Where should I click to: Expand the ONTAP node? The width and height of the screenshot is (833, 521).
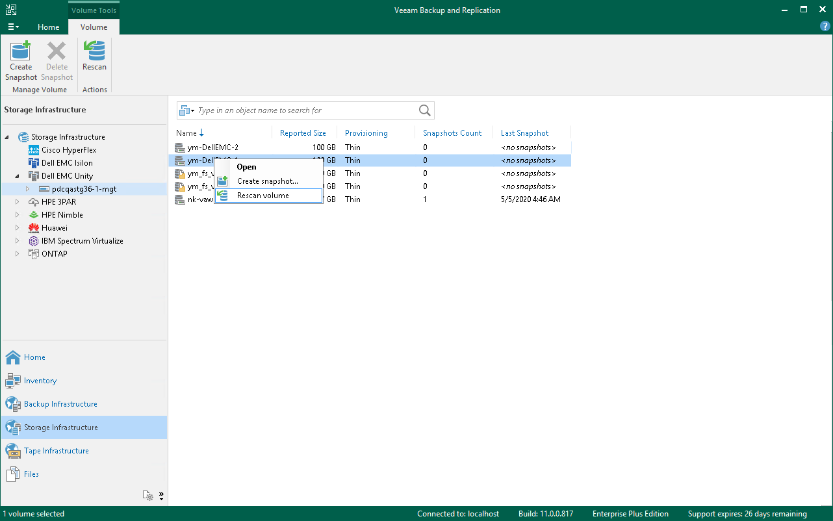pyautogui.click(x=18, y=254)
